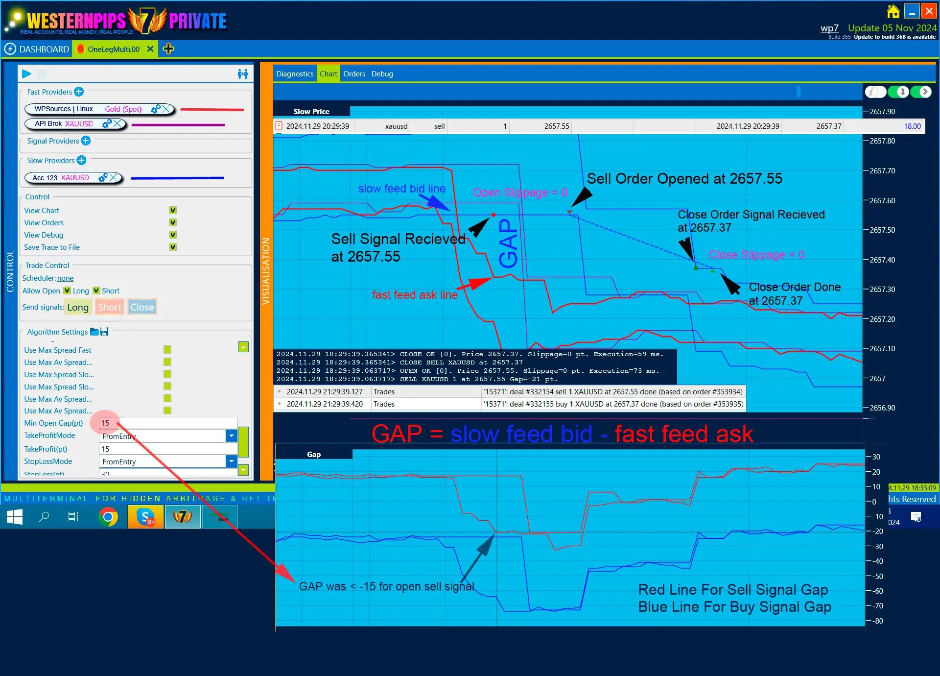Screen dimensions: 940x676
Task: Add a Slow Provider with the plus icon
Action: tap(81, 160)
